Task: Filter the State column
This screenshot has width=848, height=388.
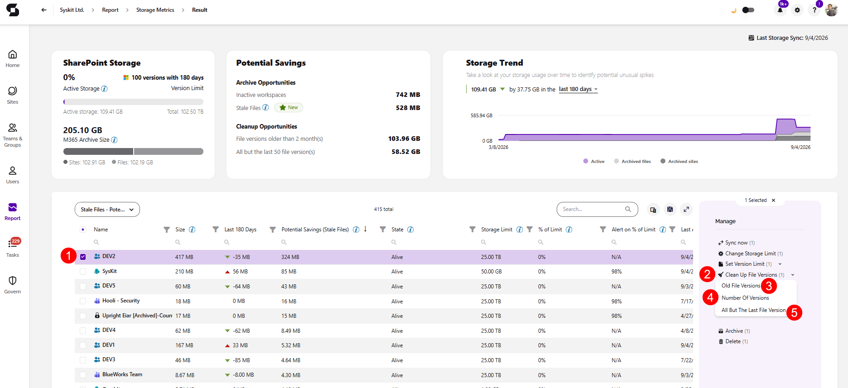Action: [x=472, y=230]
